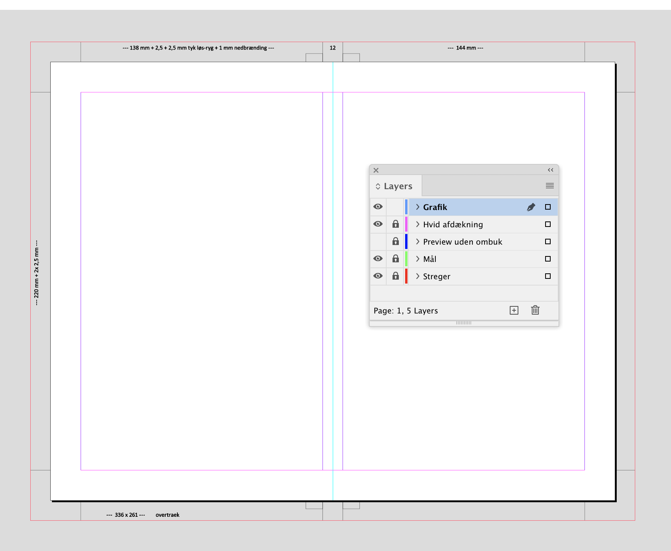
Task: Click selection square of Preview uden ombuk
Action: coord(548,241)
